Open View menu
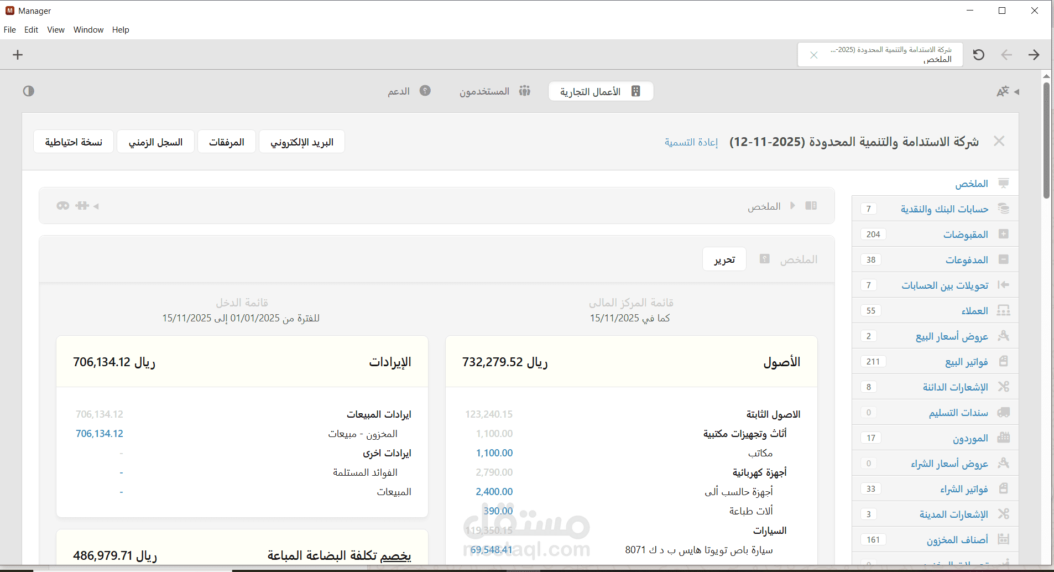This screenshot has height=572, width=1054. click(56, 30)
